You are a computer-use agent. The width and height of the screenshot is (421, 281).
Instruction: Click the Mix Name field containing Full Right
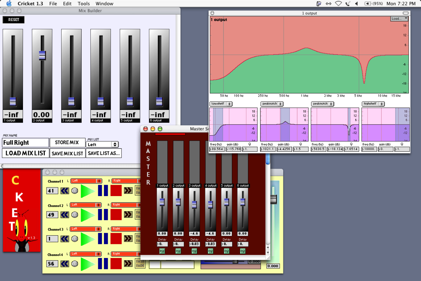pyautogui.click(x=25, y=143)
